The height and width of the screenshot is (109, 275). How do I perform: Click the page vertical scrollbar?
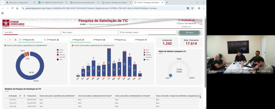205,52
